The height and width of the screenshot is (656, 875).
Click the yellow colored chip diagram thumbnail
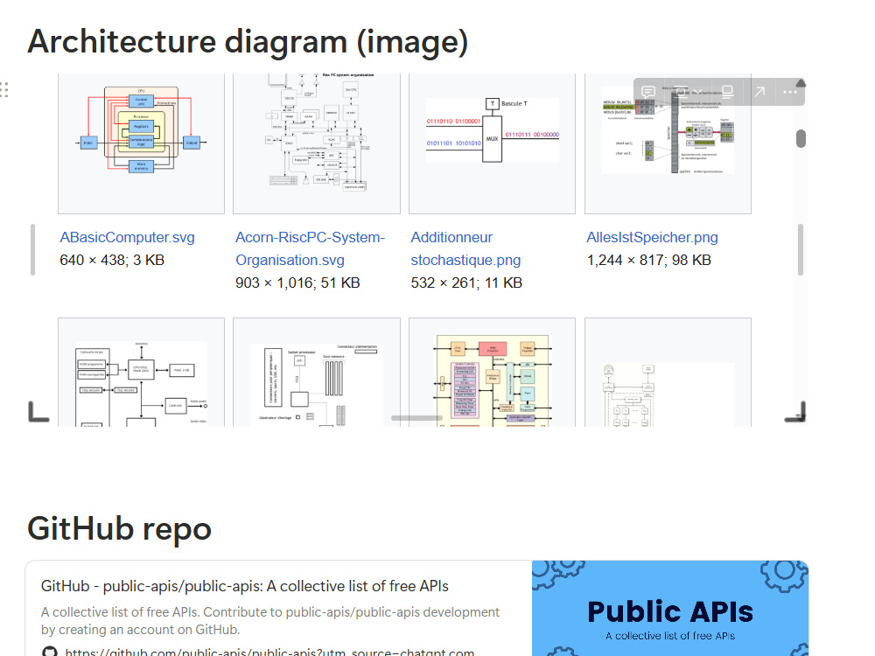(x=492, y=381)
